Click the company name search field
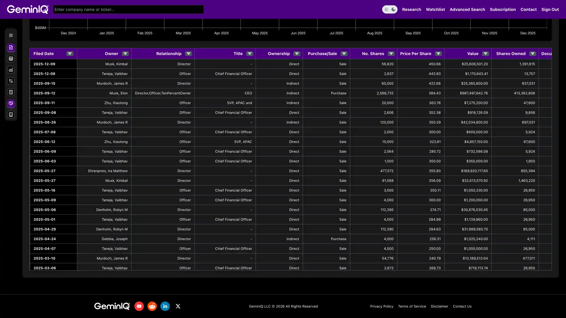This screenshot has width=566, height=318. (128, 9)
